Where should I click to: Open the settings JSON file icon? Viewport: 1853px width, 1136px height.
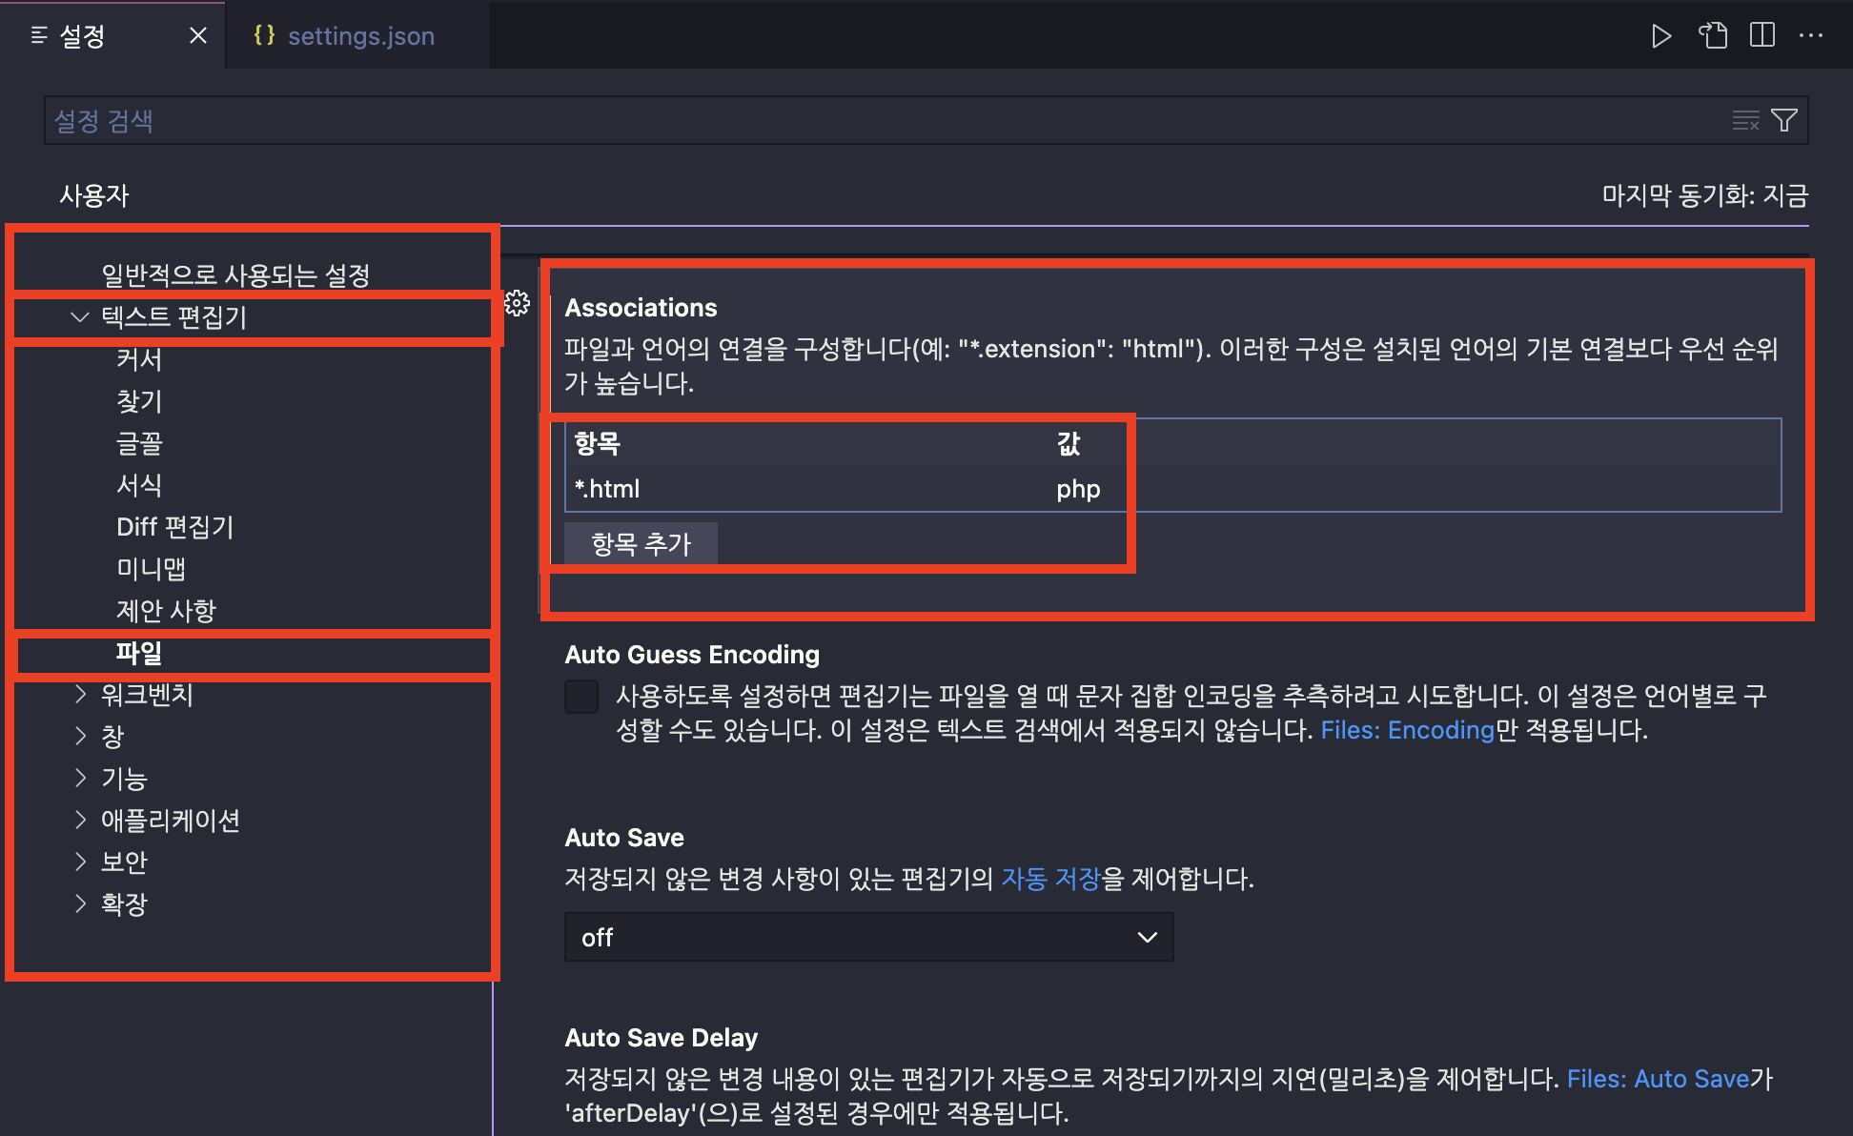point(1713,36)
